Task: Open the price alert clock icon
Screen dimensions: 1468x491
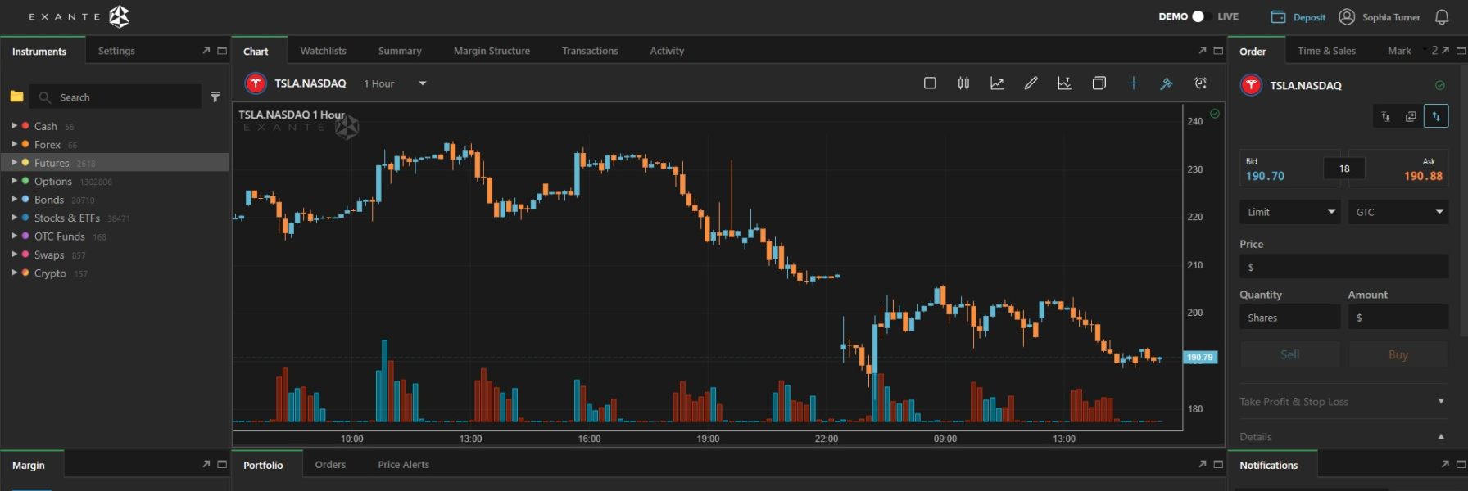Action: (1201, 83)
